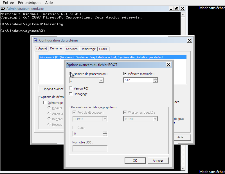The width and height of the screenshot is (225, 174).
Task: Open the Port de débogage COM1 dropdown
Action: click(105, 119)
